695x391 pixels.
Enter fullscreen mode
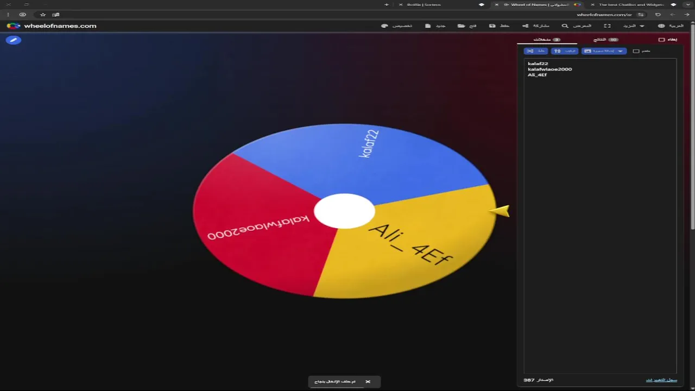[x=607, y=26]
